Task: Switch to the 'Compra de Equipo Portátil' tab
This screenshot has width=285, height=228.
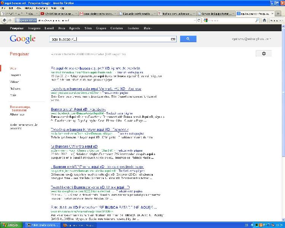Action: click(216, 14)
